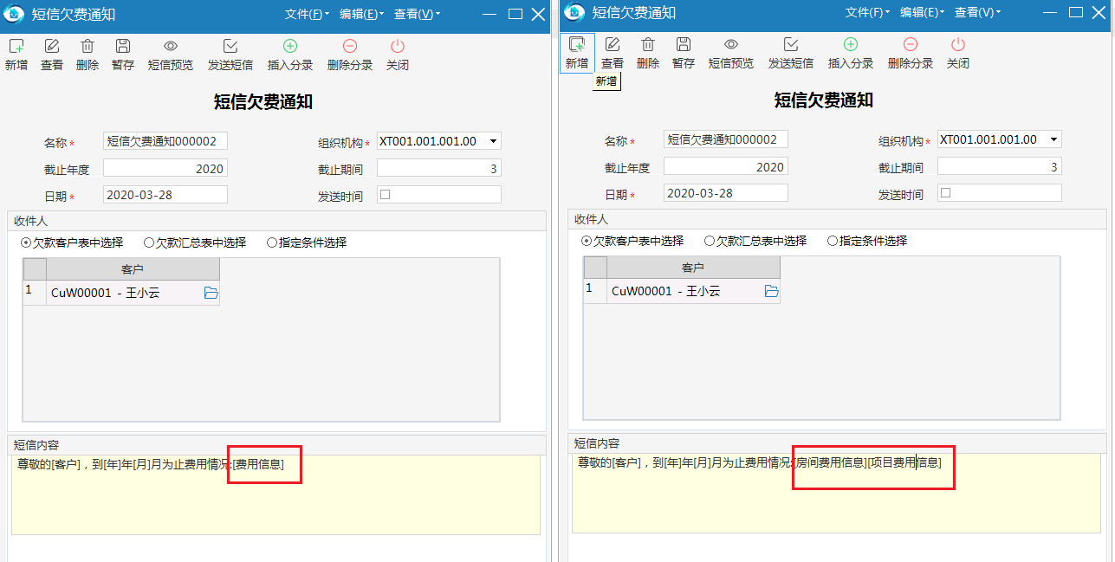Open 查看(V) menu in left window
1115x562 pixels.
point(417,14)
